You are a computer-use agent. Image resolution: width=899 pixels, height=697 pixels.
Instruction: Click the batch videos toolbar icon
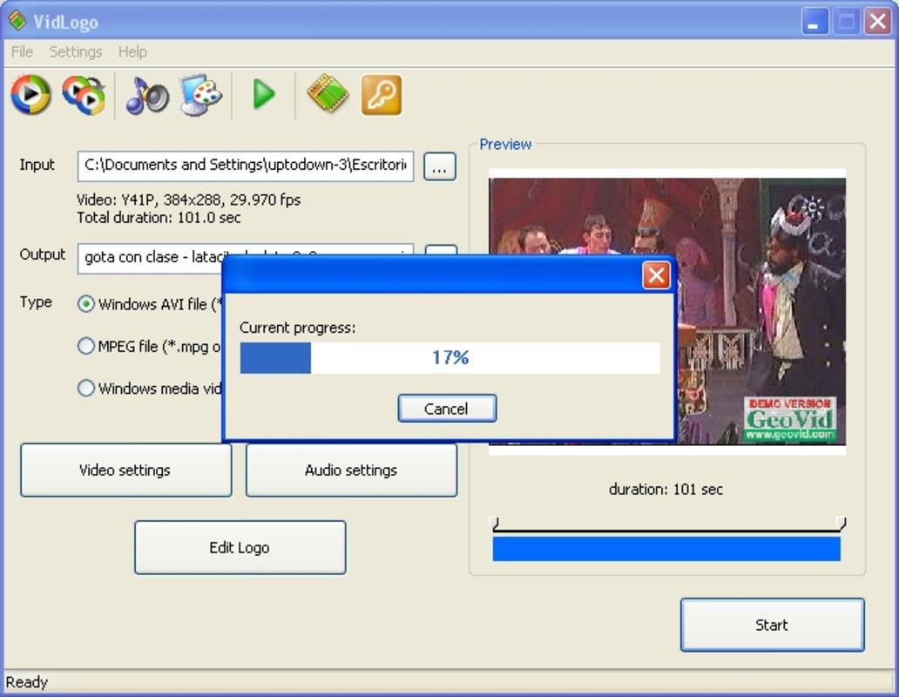(84, 95)
